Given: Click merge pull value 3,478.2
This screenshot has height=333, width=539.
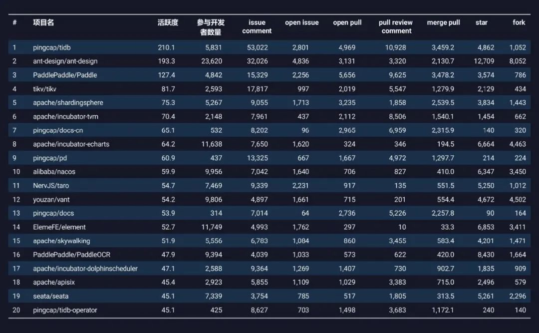Looking at the screenshot, I should [443, 75].
